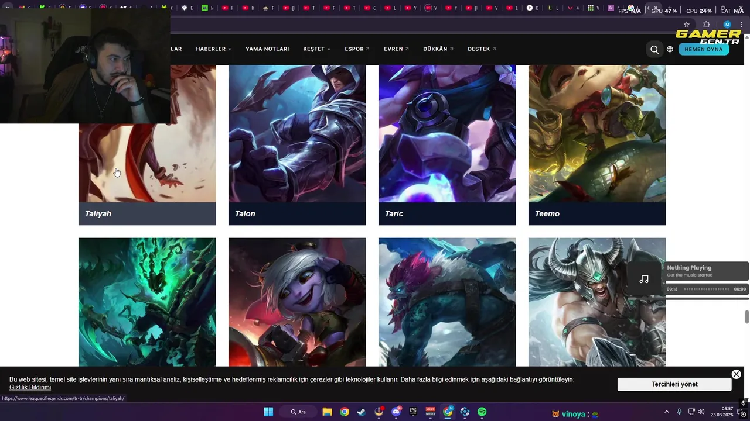
Task: Show hidden system tray icons
Action: click(x=666, y=412)
